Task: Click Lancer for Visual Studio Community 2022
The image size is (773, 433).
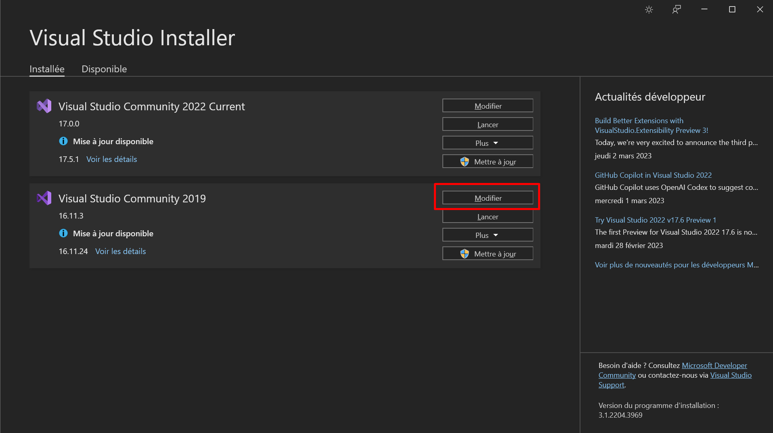Action: click(488, 124)
